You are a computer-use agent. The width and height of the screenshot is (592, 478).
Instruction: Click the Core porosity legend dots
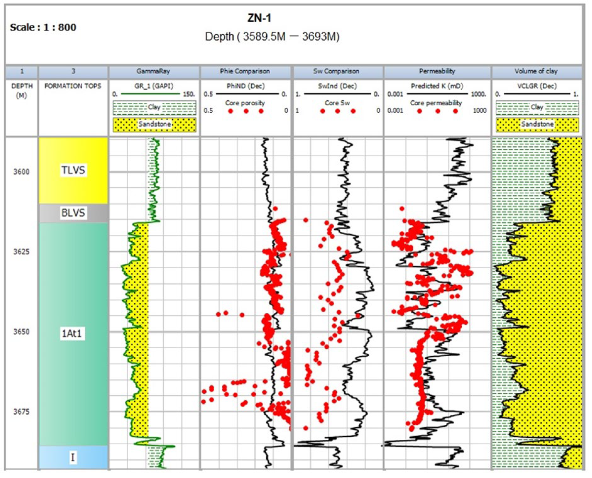tap(246, 111)
